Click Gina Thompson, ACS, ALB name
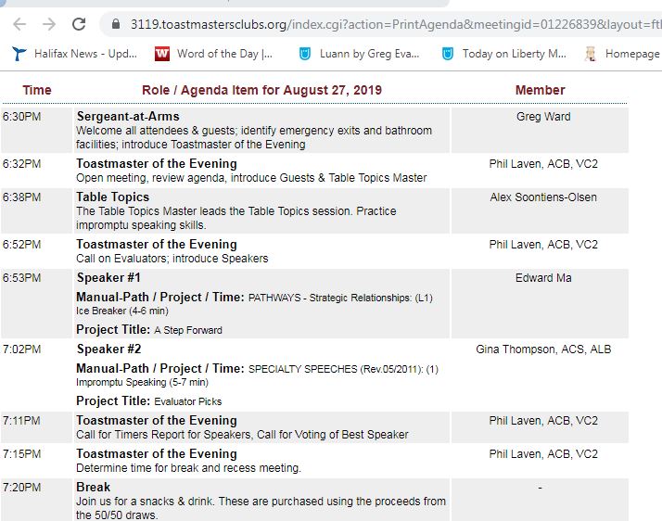Viewport: 662px width, 521px height. point(543,349)
